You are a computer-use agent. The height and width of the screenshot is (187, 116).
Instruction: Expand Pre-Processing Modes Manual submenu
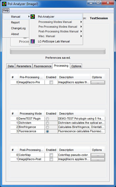click(x=56, y=27)
